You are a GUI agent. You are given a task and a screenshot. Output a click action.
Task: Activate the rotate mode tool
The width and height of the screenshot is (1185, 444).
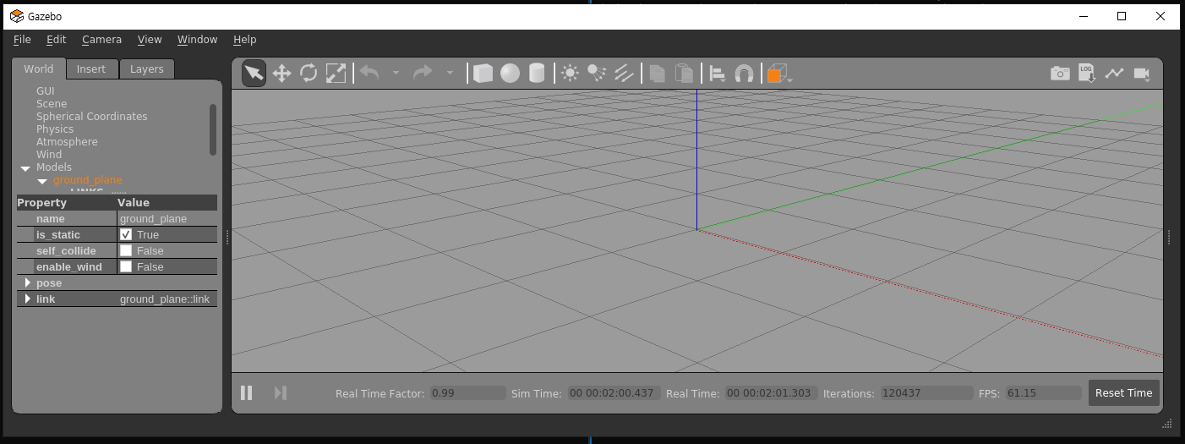pos(309,74)
